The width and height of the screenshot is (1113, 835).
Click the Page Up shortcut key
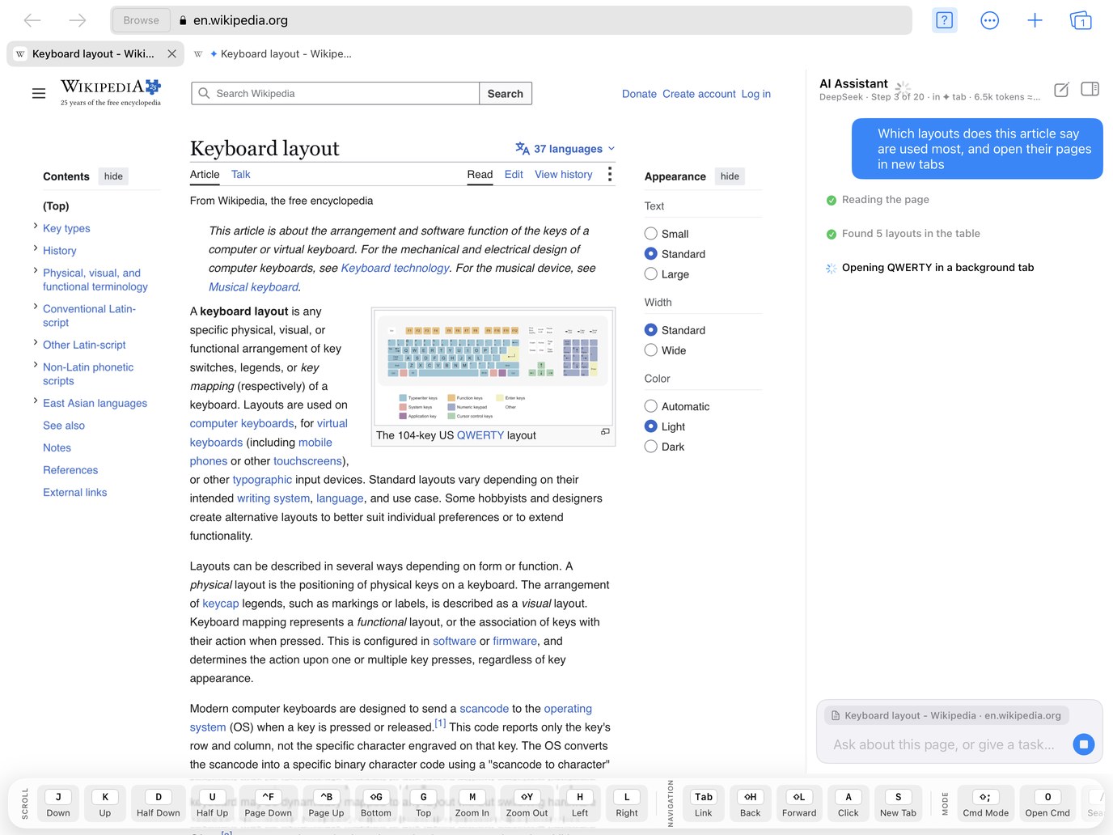[x=327, y=803]
